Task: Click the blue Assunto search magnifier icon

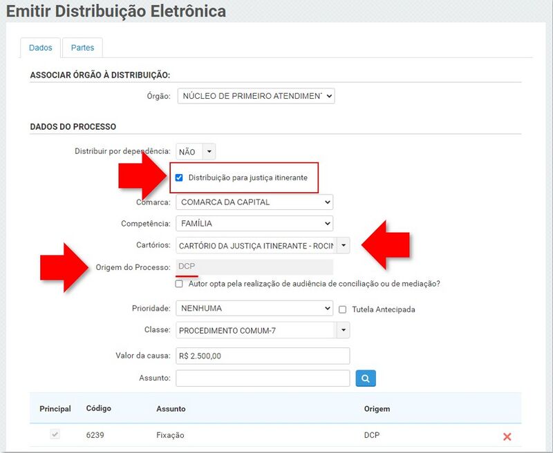Action: tap(365, 378)
